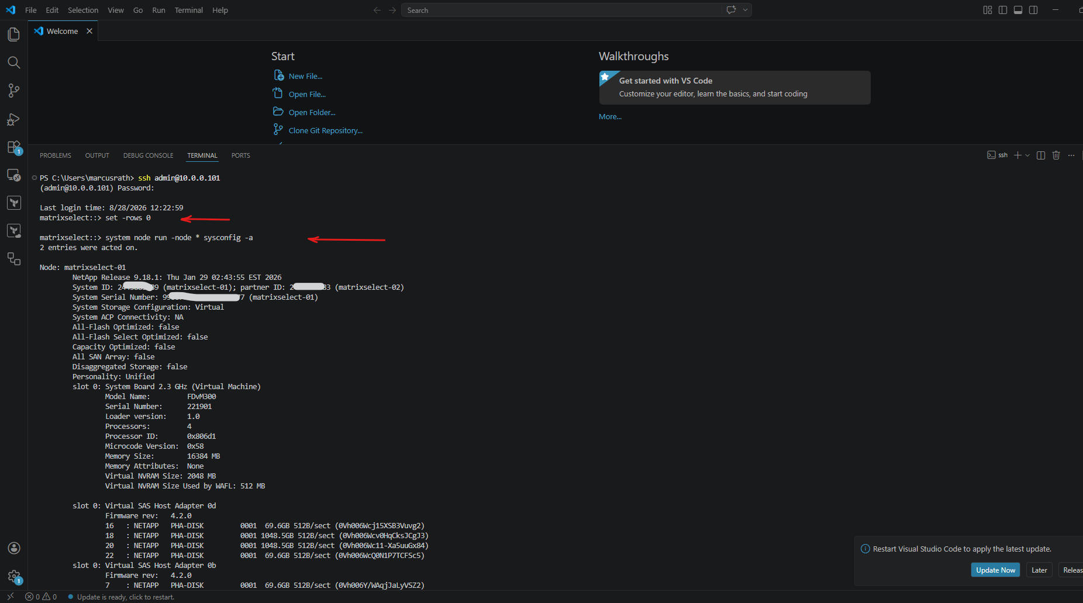Open the Extensions view with badge
The image size is (1083, 603).
pyautogui.click(x=13, y=147)
